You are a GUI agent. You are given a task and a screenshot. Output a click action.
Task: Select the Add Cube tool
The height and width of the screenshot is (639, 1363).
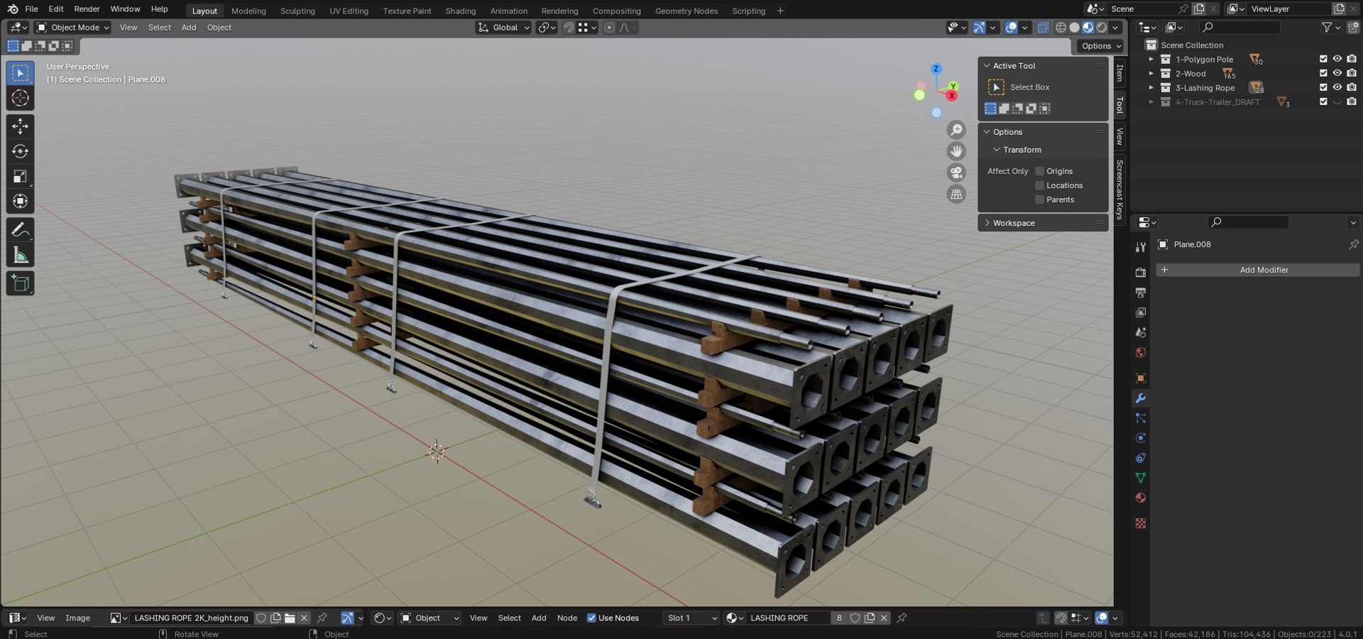(20, 283)
